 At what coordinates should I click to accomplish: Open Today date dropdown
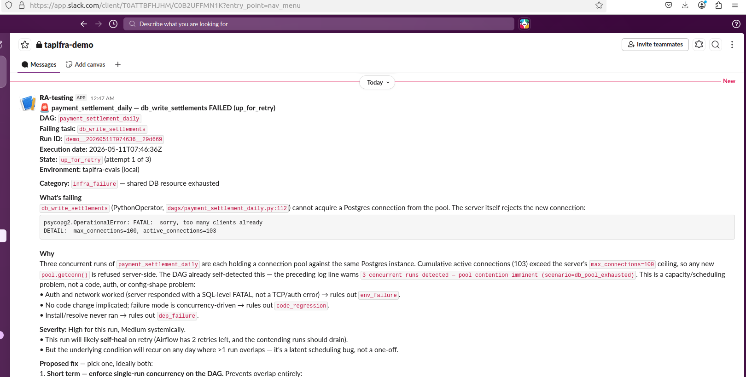pos(377,82)
